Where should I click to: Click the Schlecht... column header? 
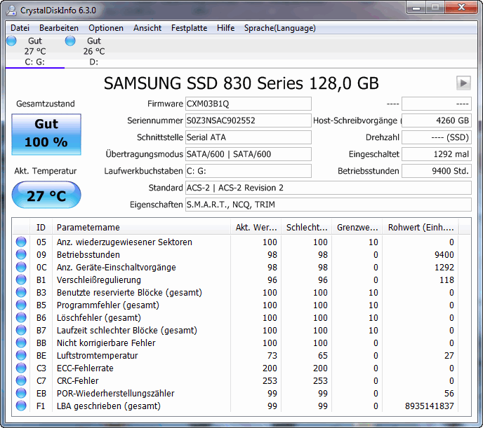coord(307,228)
